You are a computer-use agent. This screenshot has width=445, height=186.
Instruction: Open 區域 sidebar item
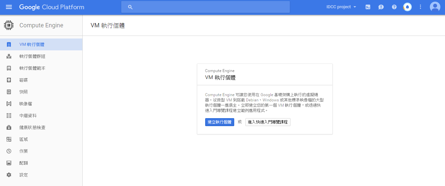click(x=41, y=139)
